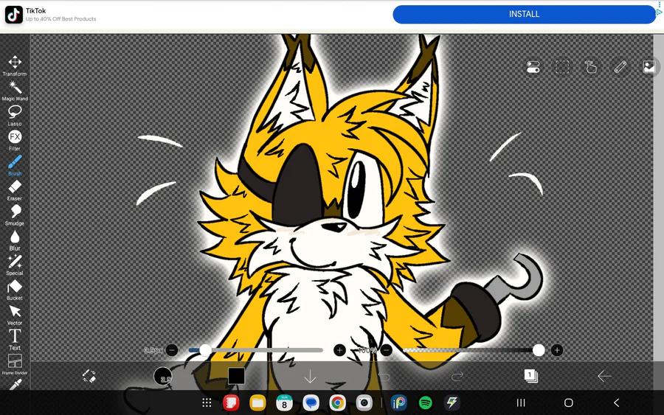
Task: Select the Frame Divider tool
Action: tap(15, 364)
